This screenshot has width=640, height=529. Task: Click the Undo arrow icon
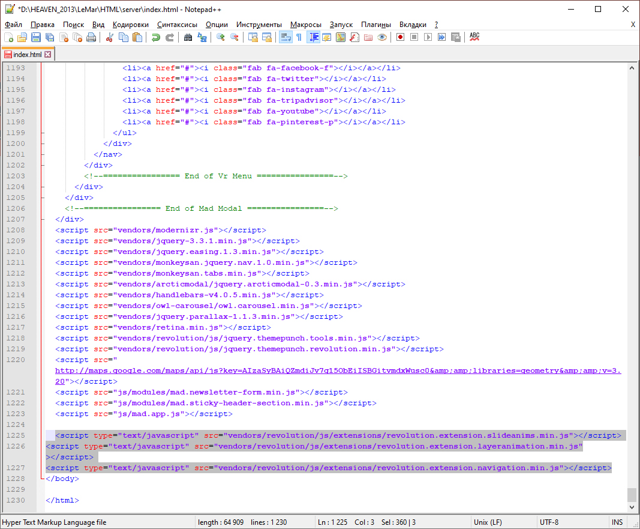click(x=156, y=37)
